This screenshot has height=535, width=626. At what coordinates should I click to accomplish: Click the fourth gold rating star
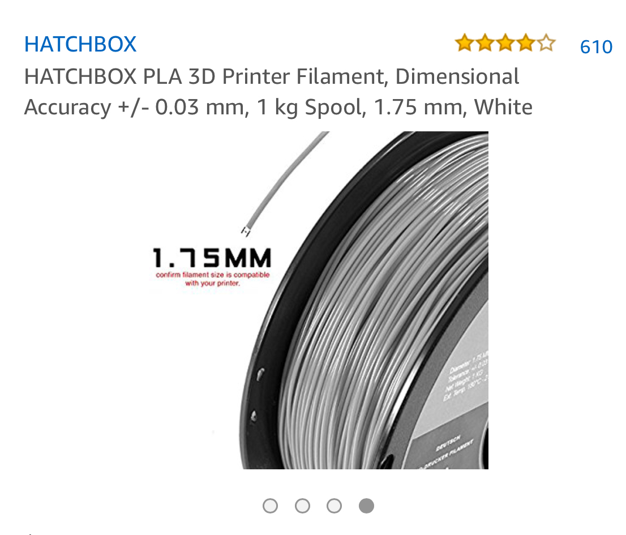click(525, 42)
